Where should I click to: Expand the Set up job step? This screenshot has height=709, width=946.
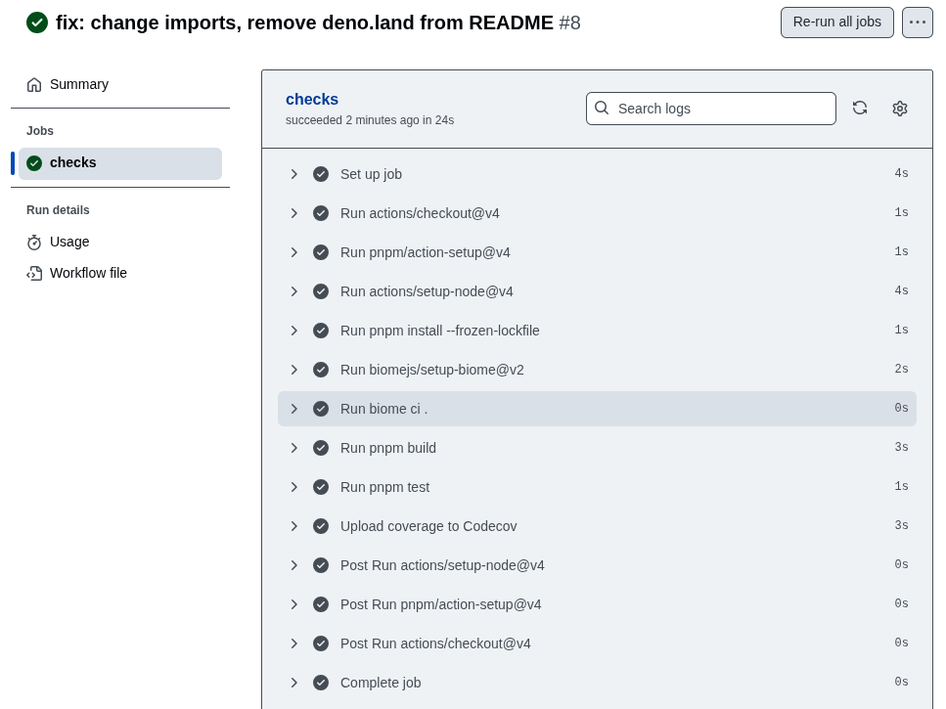click(x=293, y=174)
